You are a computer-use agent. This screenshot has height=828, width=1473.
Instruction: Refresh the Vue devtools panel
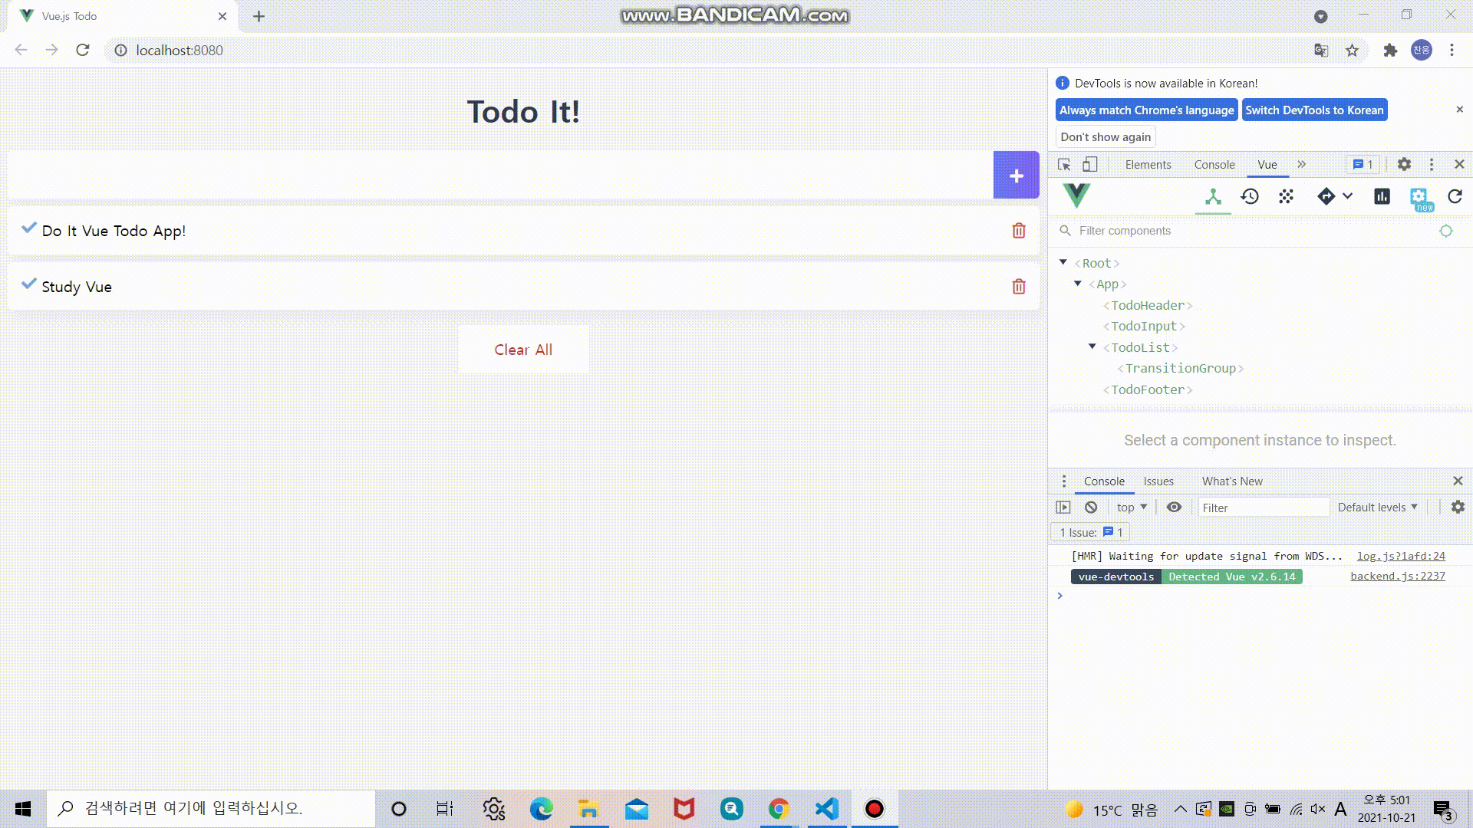[x=1454, y=197]
